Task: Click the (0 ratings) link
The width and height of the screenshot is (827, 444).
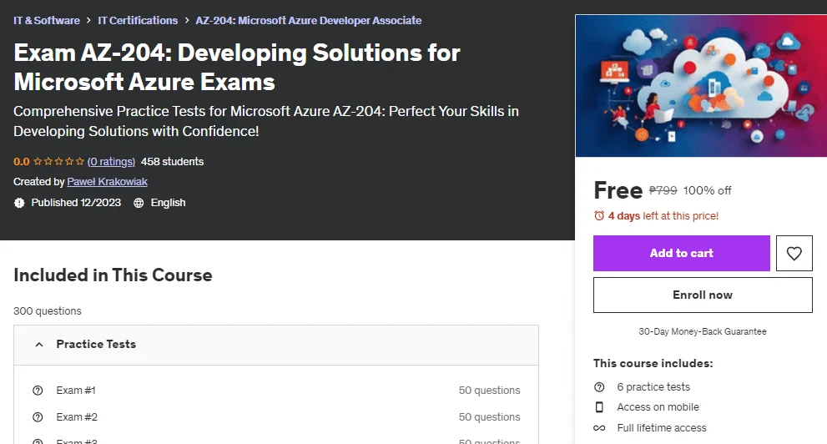Action: pyautogui.click(x=111, y=162)
